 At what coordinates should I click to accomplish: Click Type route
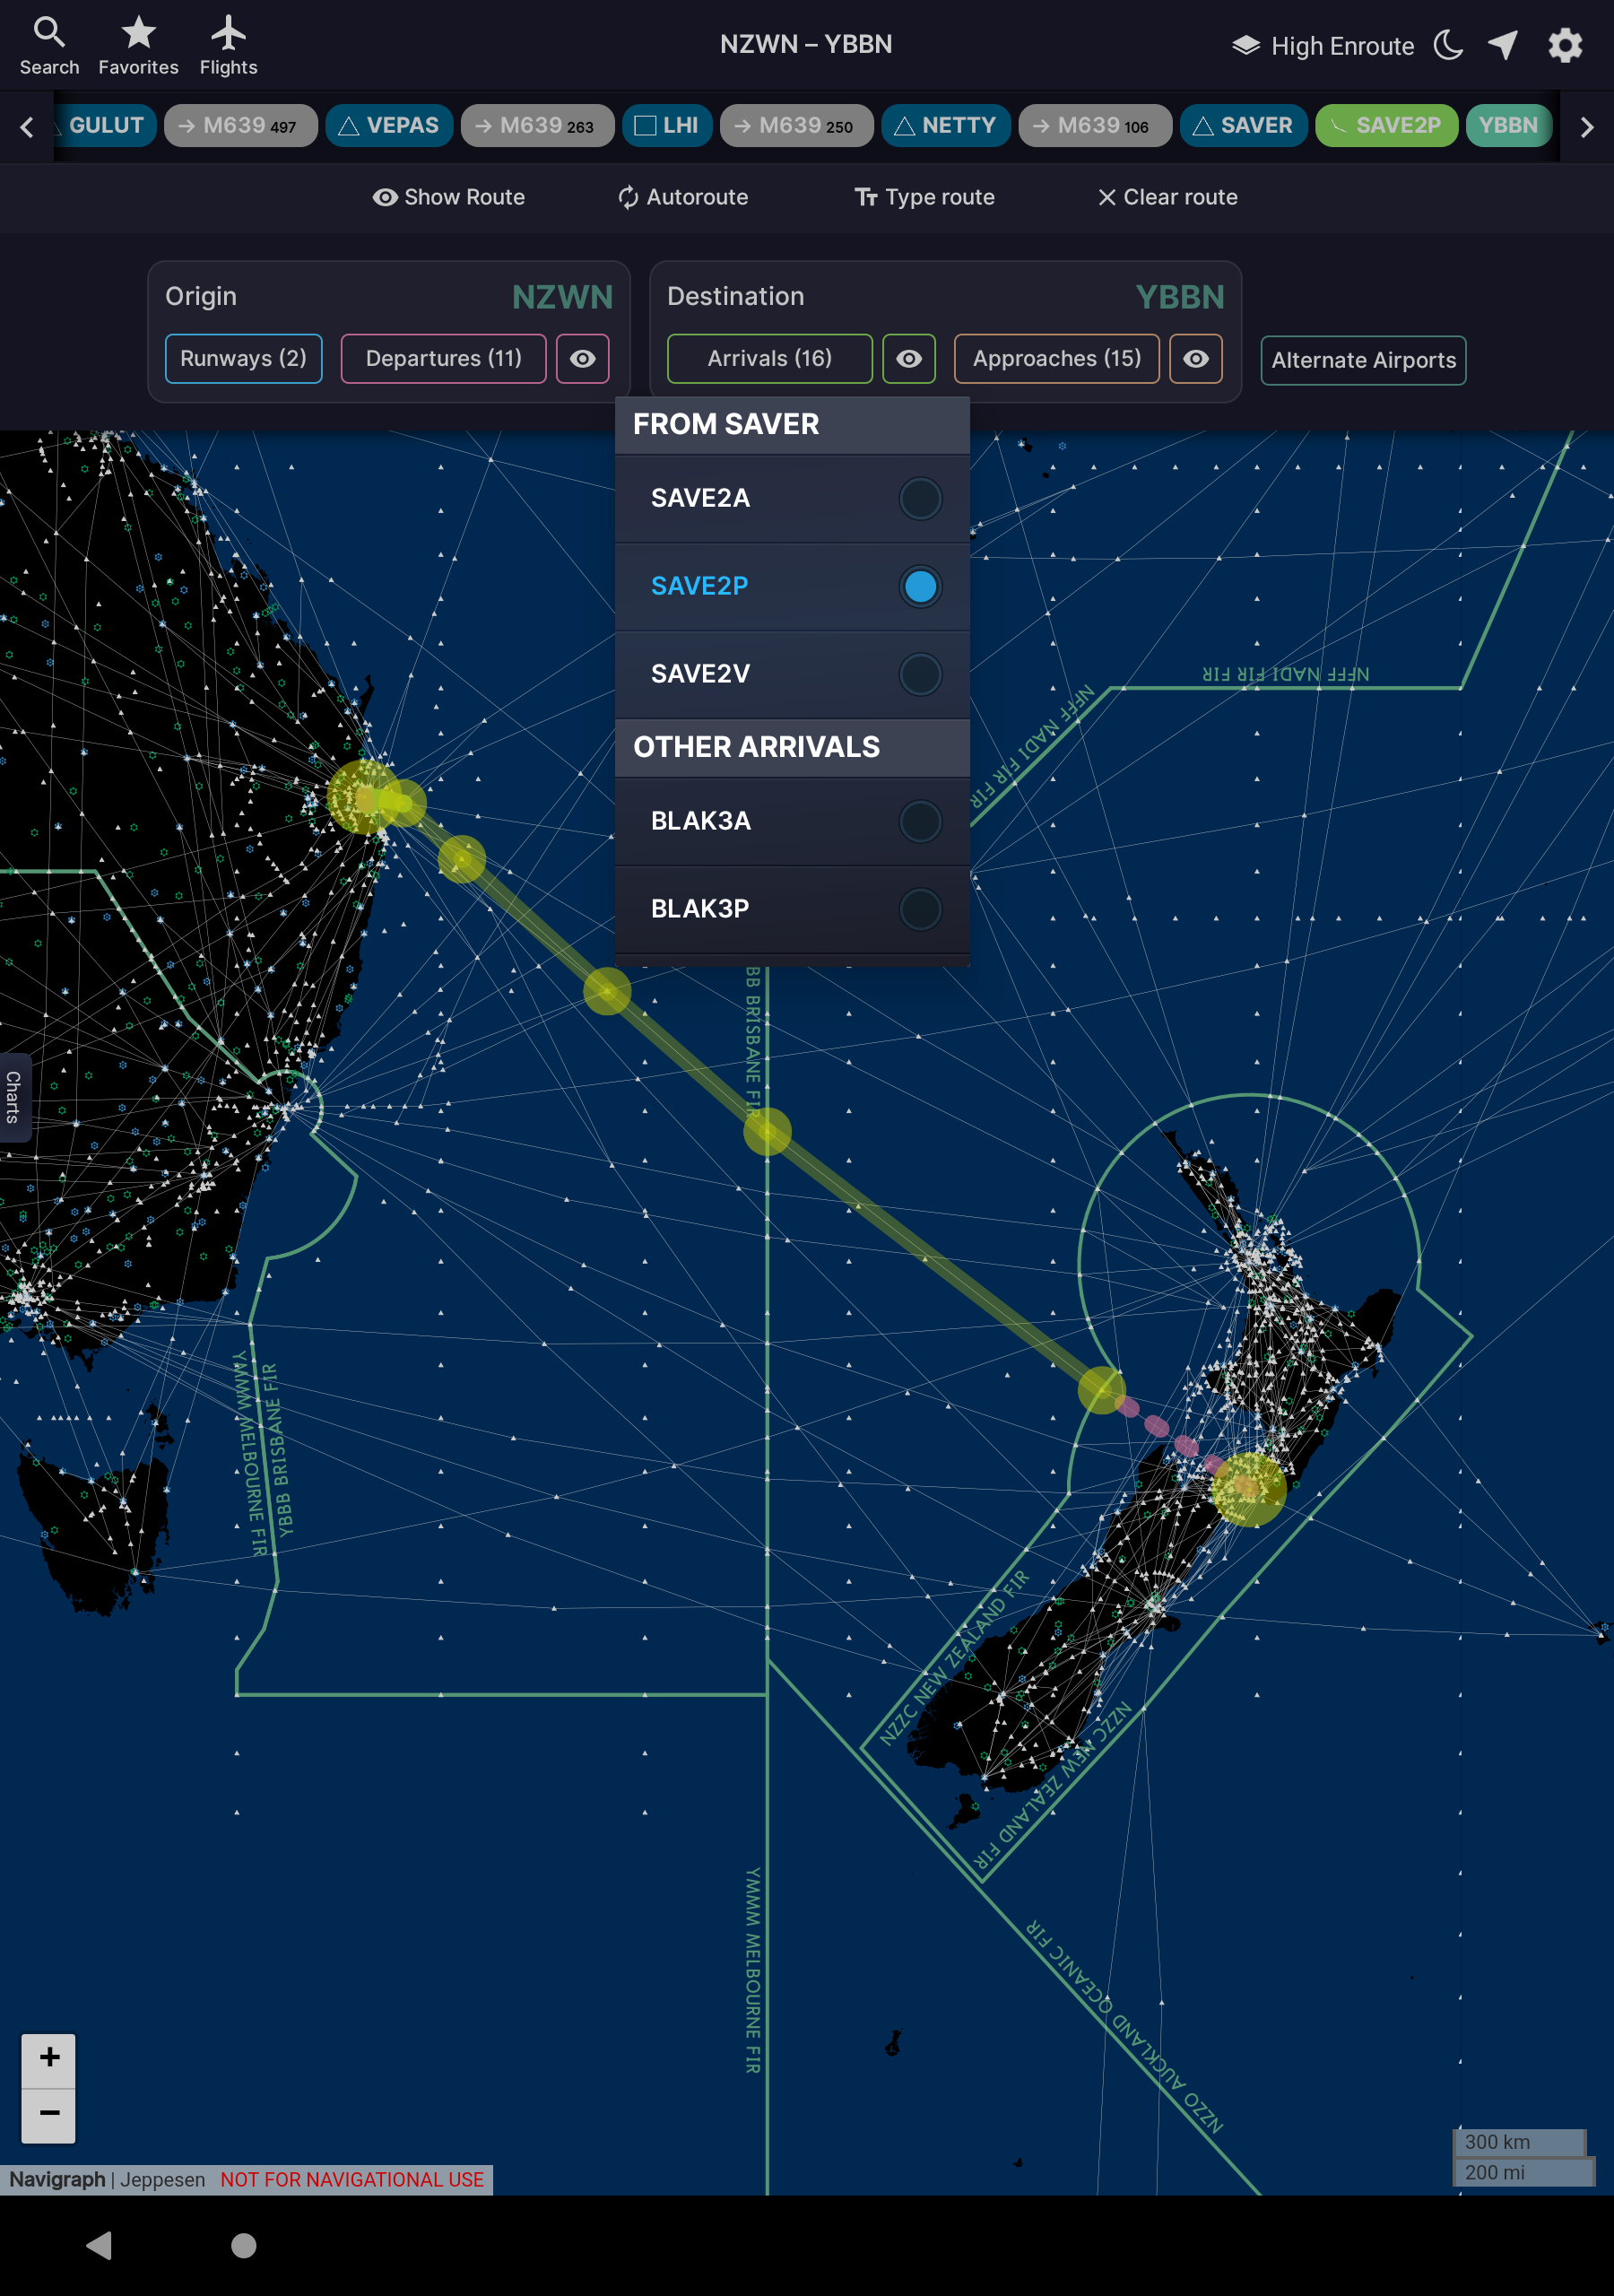[925, 197]
